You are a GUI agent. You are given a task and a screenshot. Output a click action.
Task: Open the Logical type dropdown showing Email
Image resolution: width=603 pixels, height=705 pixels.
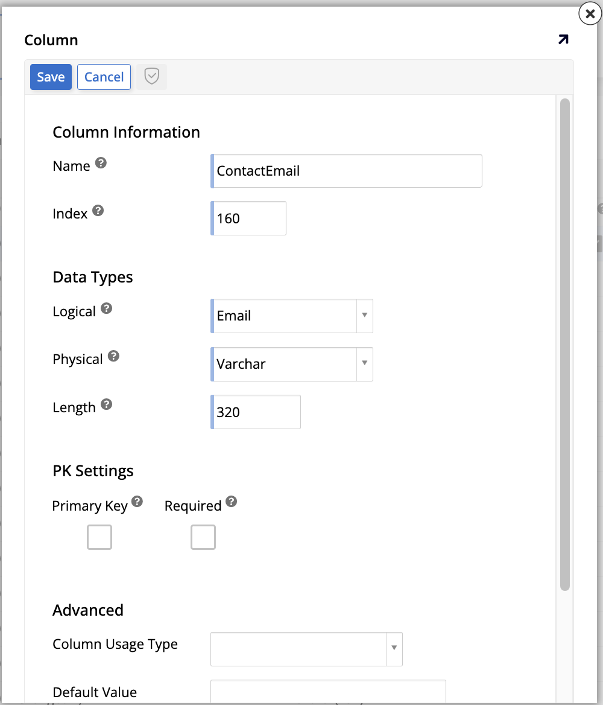[x=364, y=316]
